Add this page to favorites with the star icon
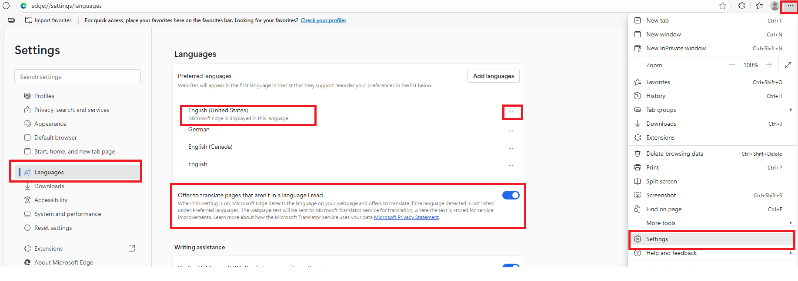798x281 pixels. (723, 6)
